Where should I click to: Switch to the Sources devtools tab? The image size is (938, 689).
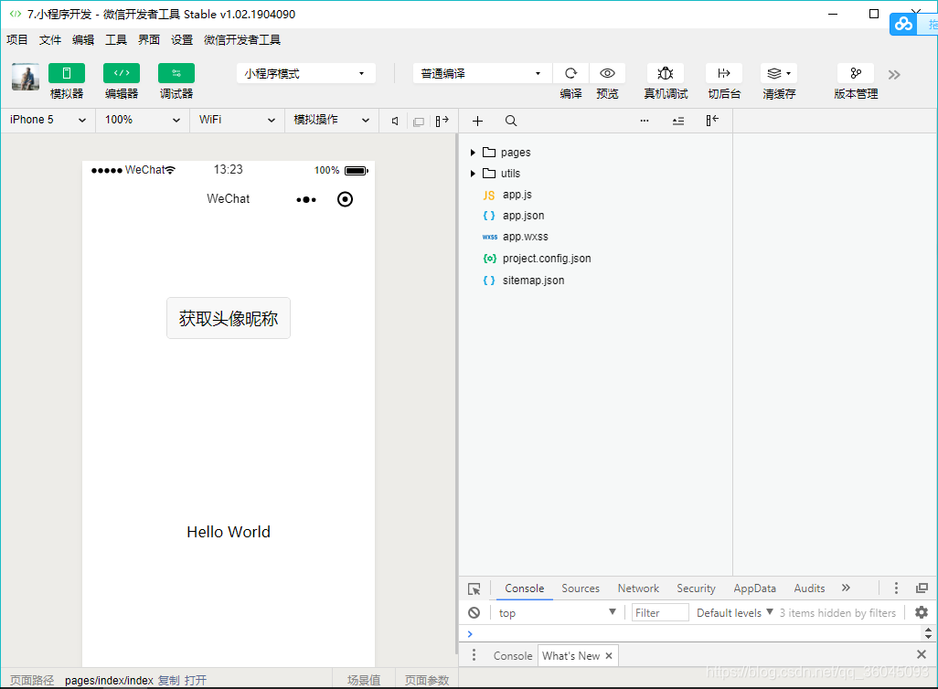(581, 588)
